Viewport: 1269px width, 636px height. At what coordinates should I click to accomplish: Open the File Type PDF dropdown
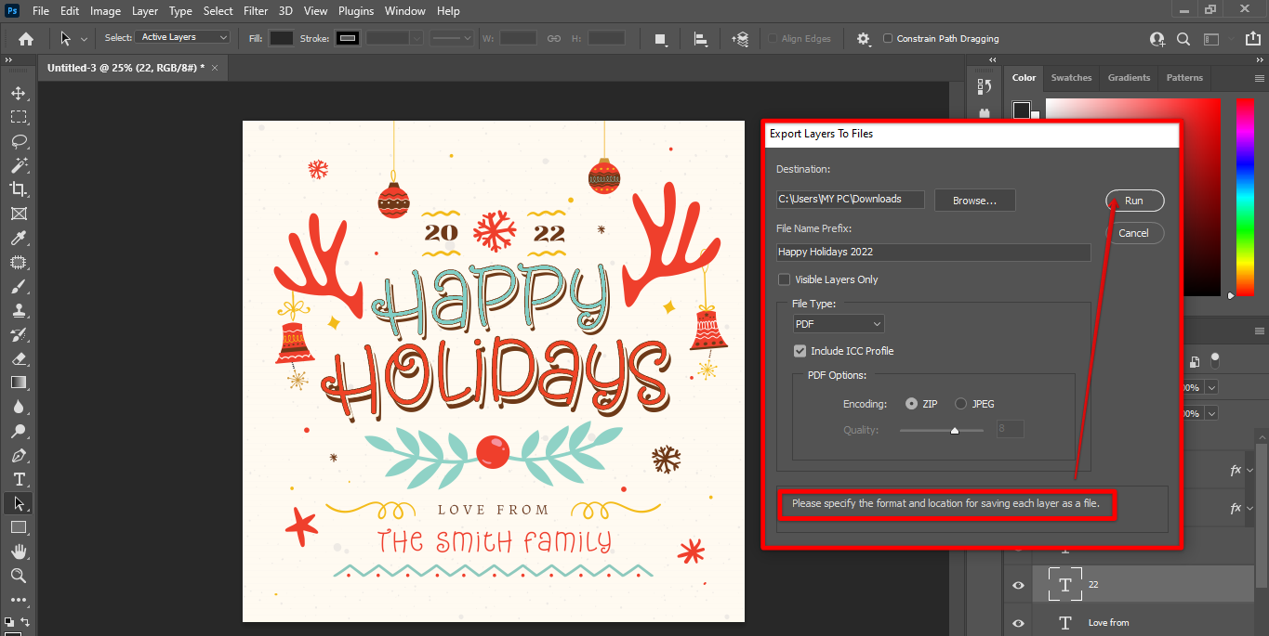[x=838, y=324]
